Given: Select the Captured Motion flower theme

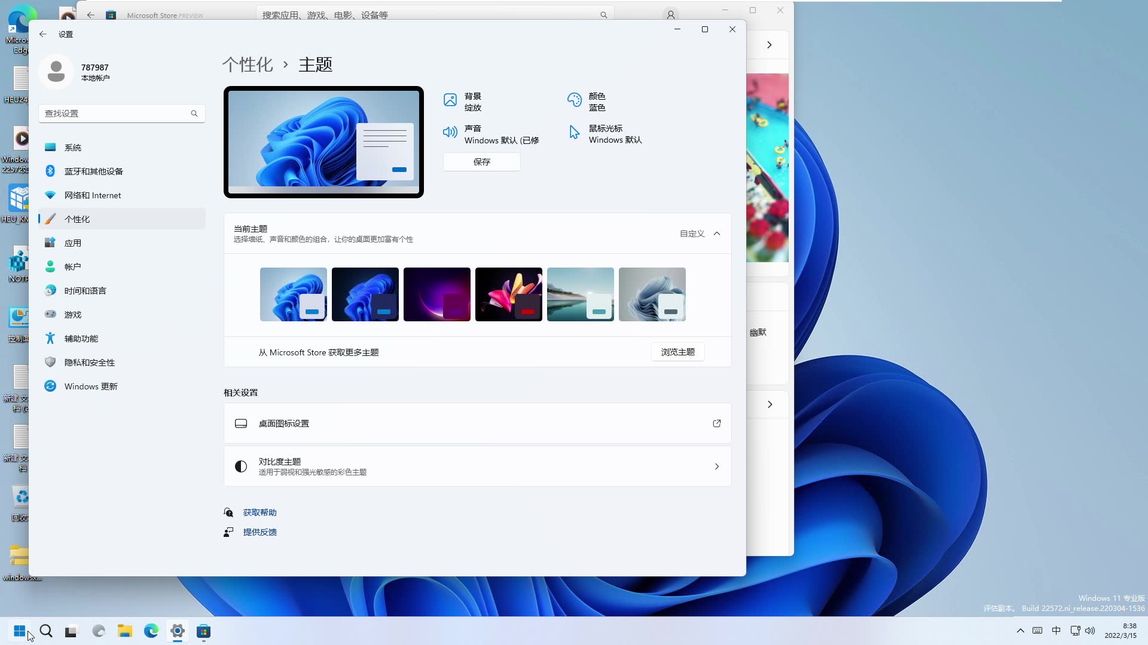Looking at the screenshot, I should point(509,294).
